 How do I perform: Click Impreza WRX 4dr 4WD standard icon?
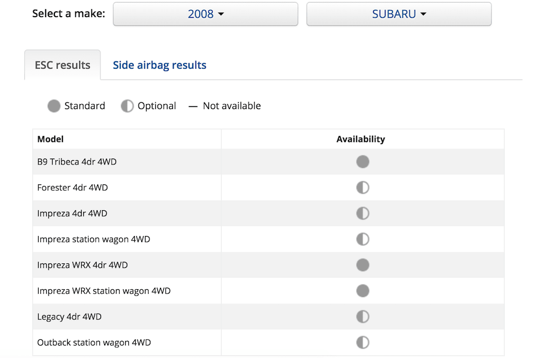tap(362, 265)
